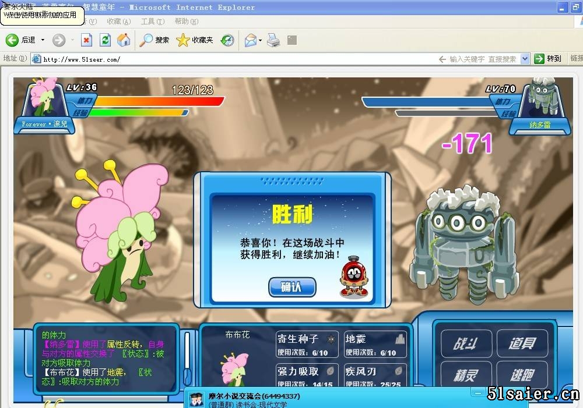
Task: Click the grey Forward arrow icon
Action: pos(59,40)
